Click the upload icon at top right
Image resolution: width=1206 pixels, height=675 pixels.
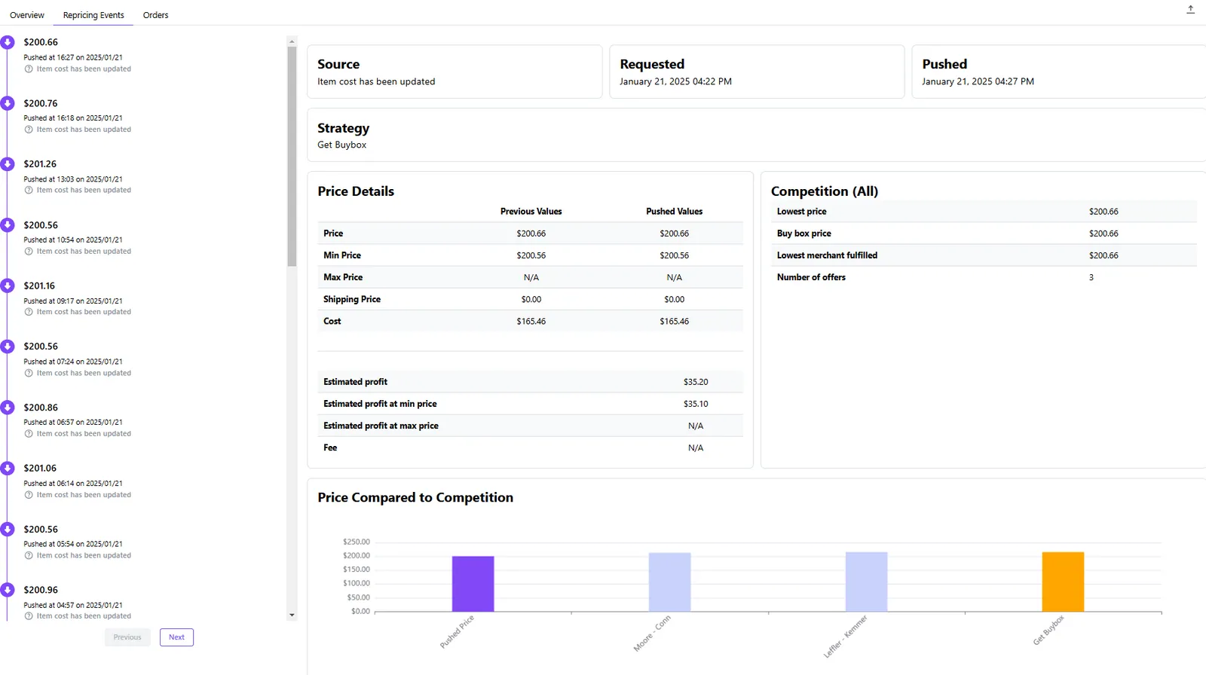tap(1190, 9)
